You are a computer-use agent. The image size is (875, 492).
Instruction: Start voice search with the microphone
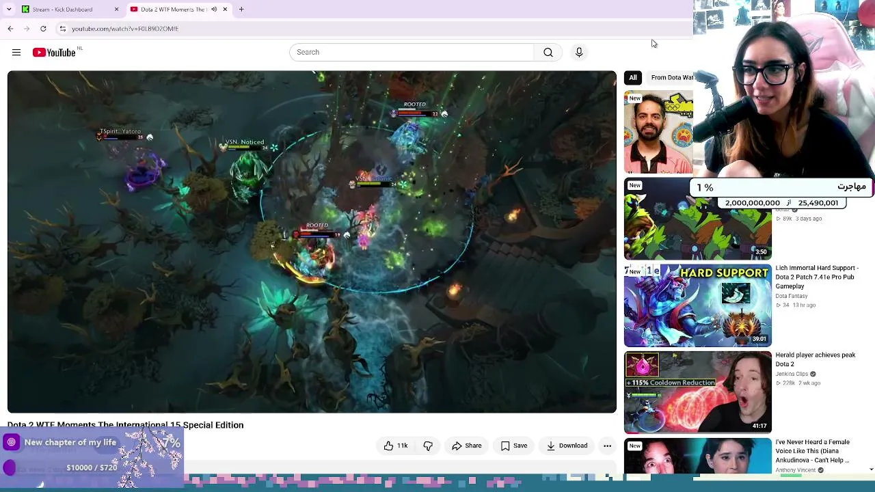point(579,53)
